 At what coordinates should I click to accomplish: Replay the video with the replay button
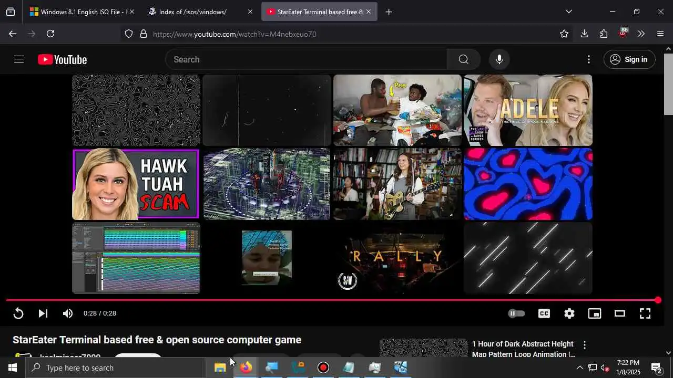coord(18,313)
